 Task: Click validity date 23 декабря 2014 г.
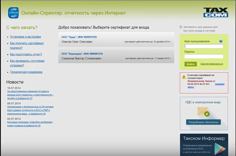(162, 42)
